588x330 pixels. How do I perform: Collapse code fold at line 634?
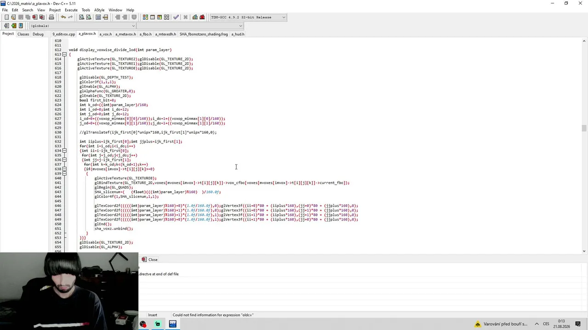click(64, 151)
